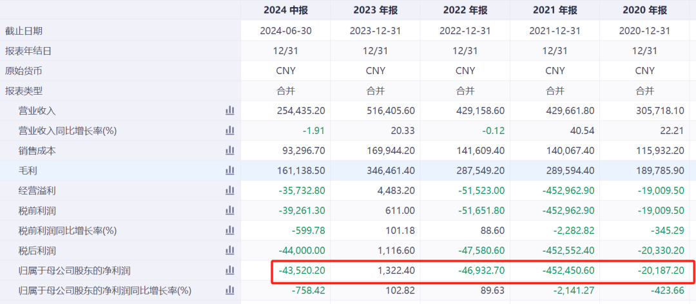Click operating profit value -51,523.00
This screenshot has height=304, width=696.
(481, 191)
